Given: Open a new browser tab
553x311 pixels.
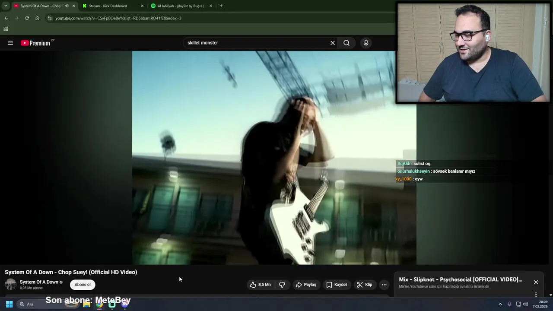Looking at the screenshot, I should [x=221, y=6].
